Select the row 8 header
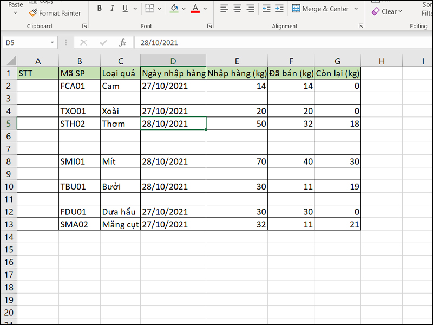433x325 pixels. tap(8, 161)
